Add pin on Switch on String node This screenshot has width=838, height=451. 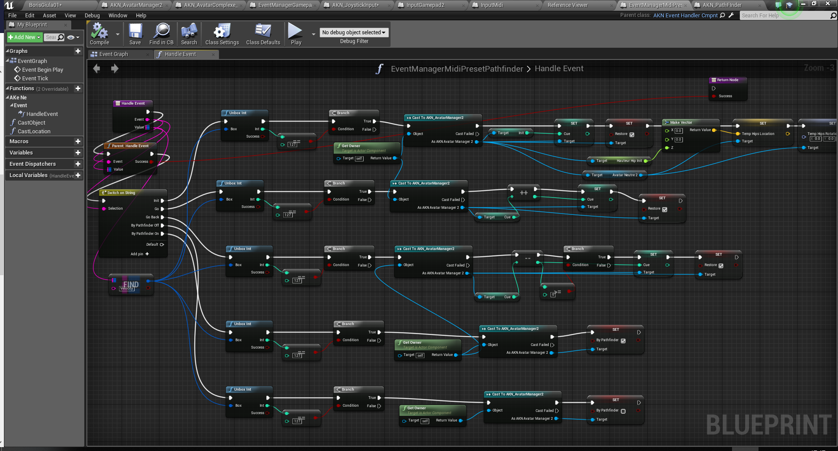[139, 254]
